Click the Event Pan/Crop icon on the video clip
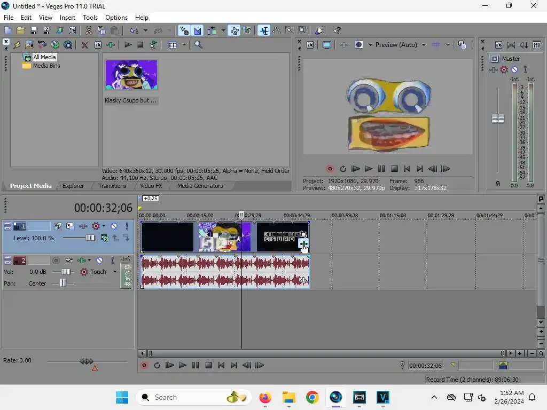The image size is (547, 410). point(303,234)
